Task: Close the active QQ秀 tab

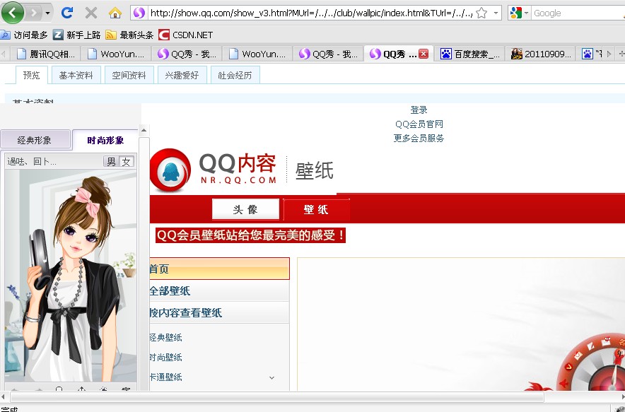Action: click(x=424, y=54)
